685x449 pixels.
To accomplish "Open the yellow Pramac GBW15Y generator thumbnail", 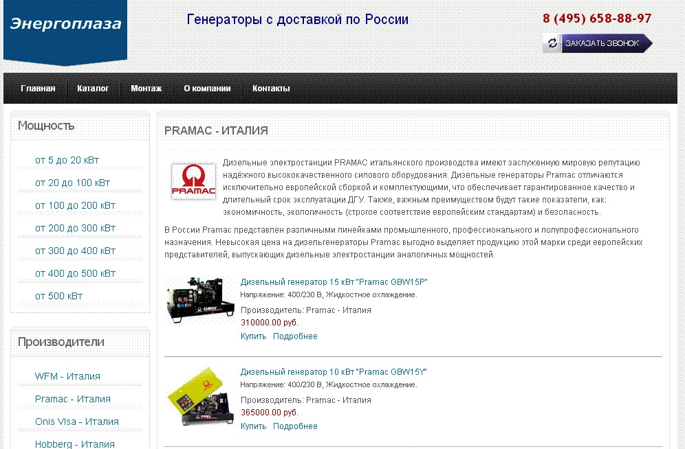I will tap(200, 396).
